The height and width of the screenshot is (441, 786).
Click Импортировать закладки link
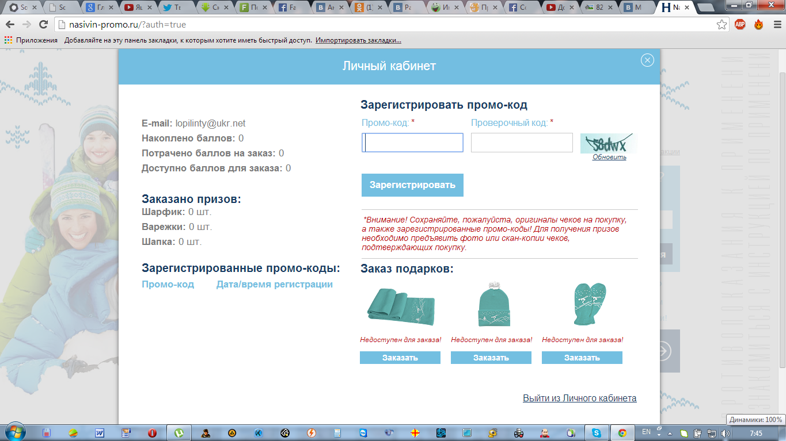click(x=358, y=40)
